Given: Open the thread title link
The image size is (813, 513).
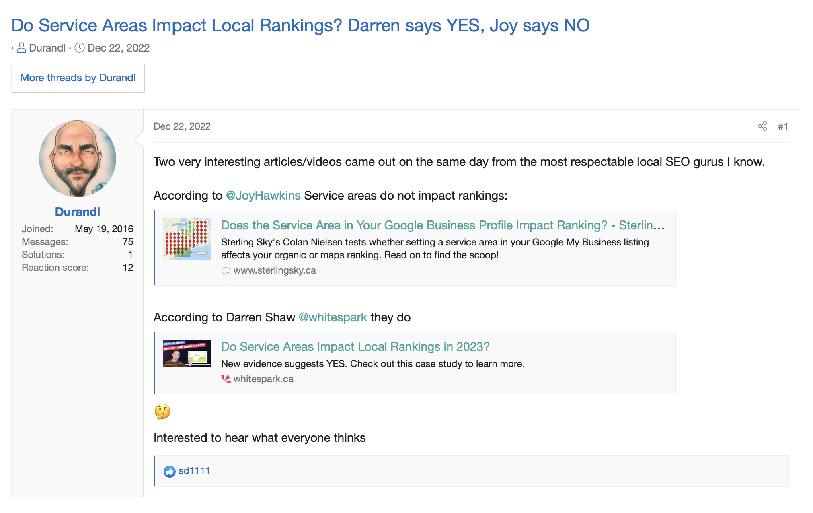Looking at the screenshot, I should click(x=300, y=25).
